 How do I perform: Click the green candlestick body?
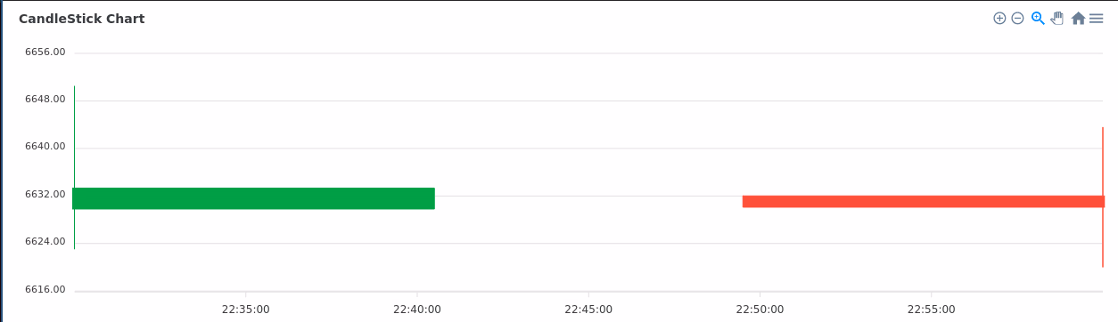tap(253, 198)
